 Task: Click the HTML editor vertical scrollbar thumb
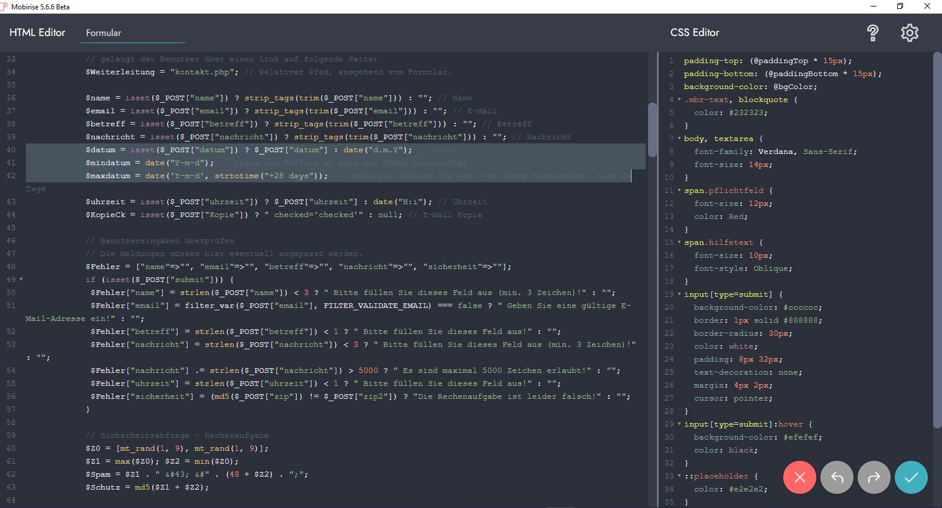click(652, 130)
